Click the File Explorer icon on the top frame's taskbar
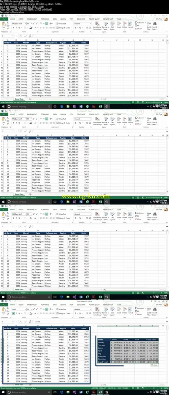169x395 pixels. coord(68,107)
